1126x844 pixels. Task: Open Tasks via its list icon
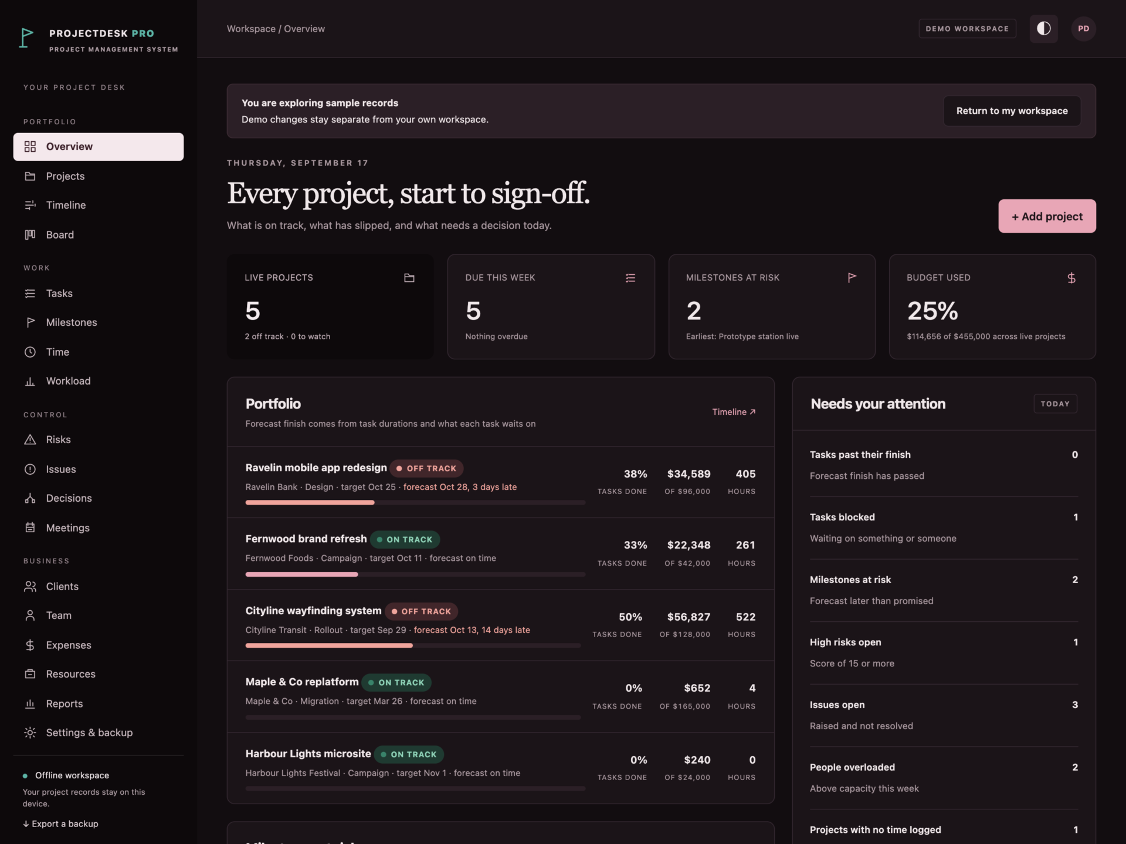[x=30, y=293]
